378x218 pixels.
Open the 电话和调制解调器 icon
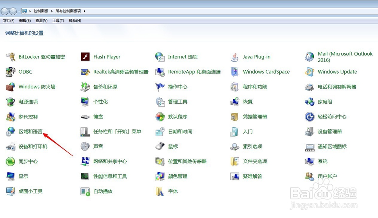coord(310,87)
